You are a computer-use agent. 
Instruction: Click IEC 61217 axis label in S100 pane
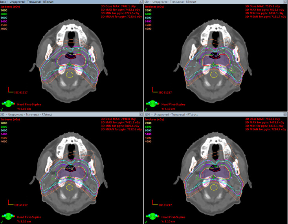[x=165, y=205]
